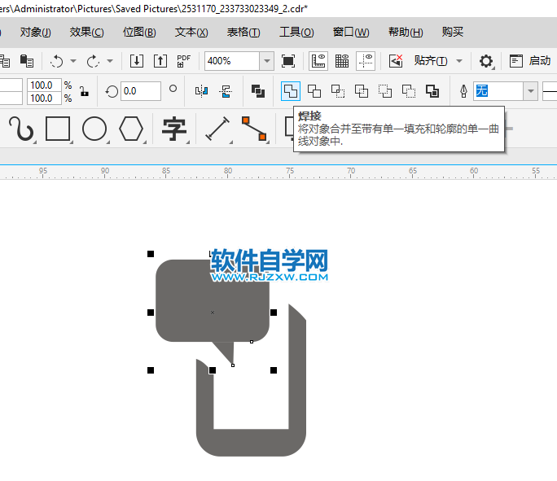
Task: Click Front minus back icon
Action: pos(385,91)
